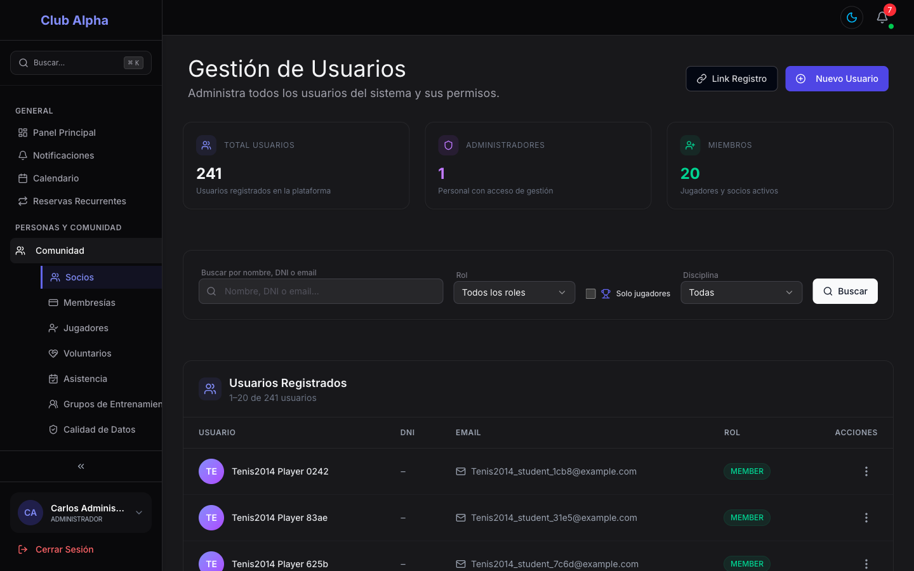The image size is (914, 571).
Task: Click the USUARIO column header
Action: tap(217, 433)
